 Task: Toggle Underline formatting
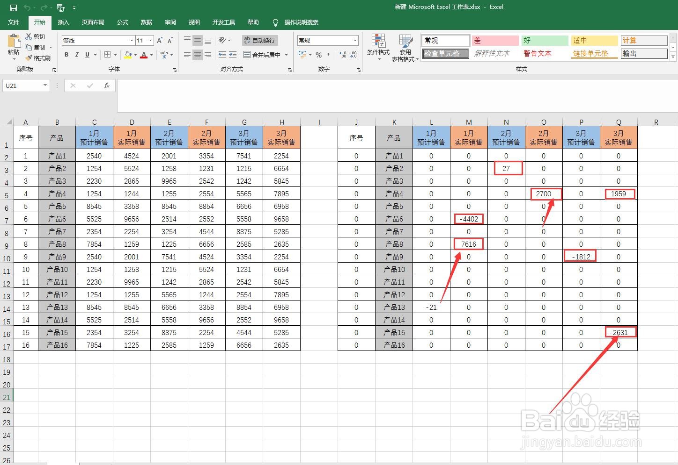coord(87,55)
